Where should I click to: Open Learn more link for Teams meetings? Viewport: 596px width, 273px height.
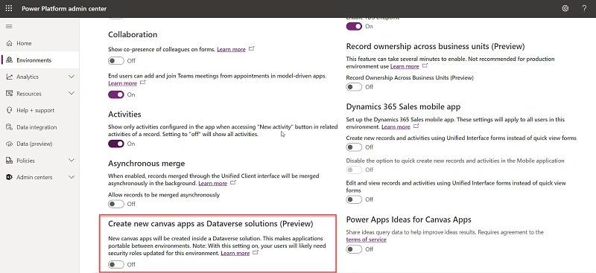(x=122, y=83)
